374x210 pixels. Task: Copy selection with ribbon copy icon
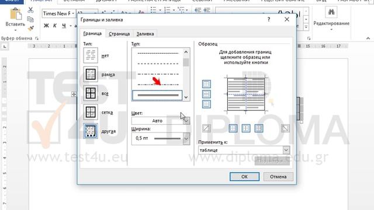[x=30, y=19]
